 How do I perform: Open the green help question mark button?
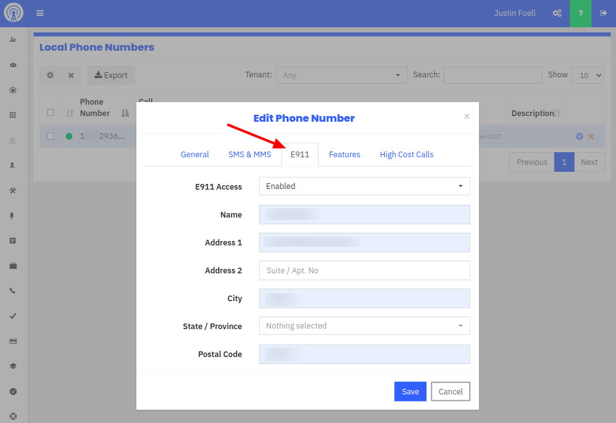pos(580,13)
